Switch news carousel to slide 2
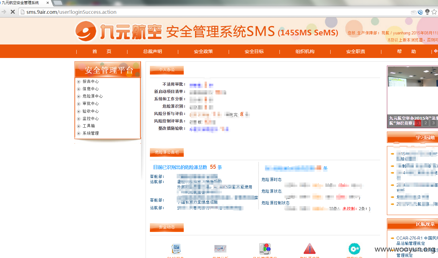The width and height of the screenshot is (438, 258). click(x=426, y=123)
